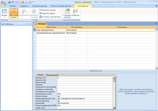Viewport: 158px width, 111px height.
Task: Open Пустые строки value Да
Action: pos(85,96)
